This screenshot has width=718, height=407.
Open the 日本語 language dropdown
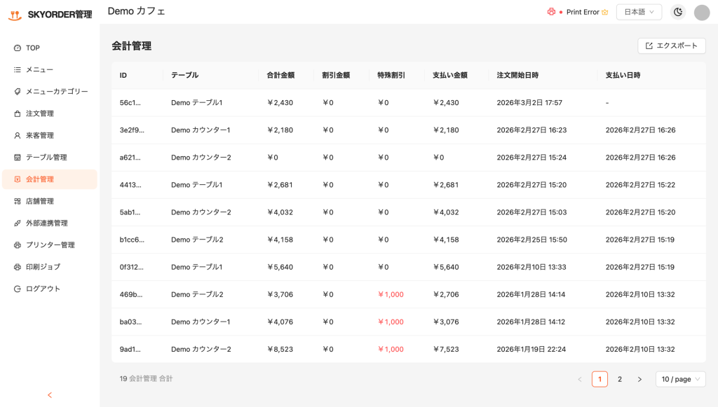pos(639,12)
